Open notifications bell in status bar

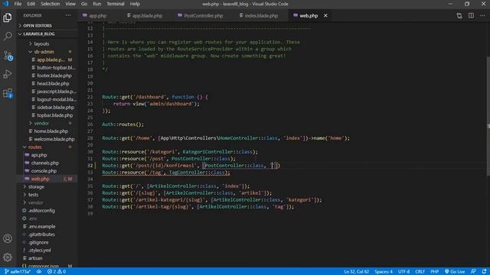[x=484, y=272]
